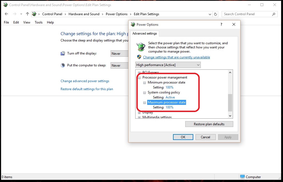This screenshot has height=182, width=283.
Task: Click the Back navigation arrow
Action: [x=6, y=14]
